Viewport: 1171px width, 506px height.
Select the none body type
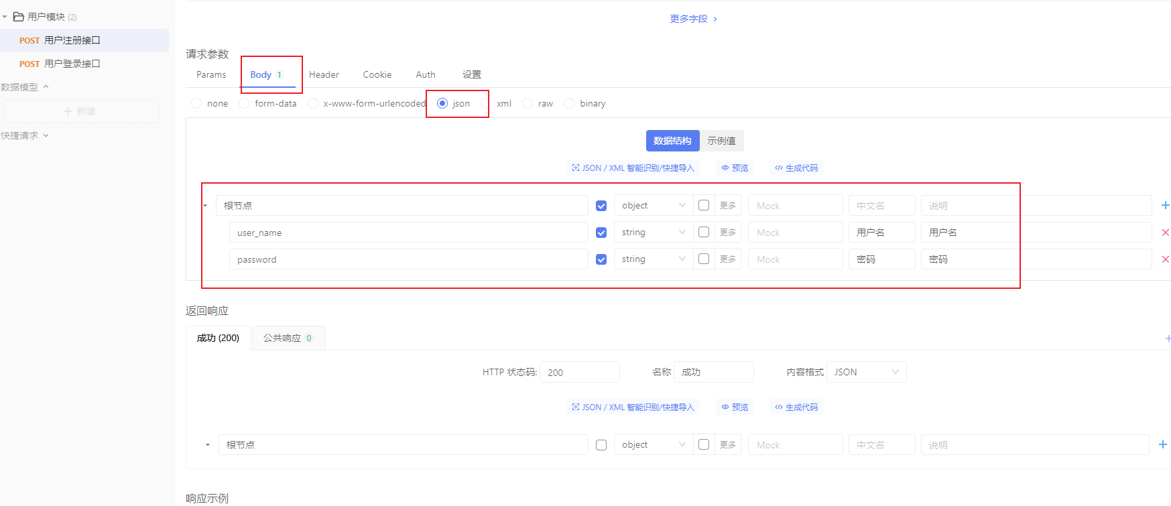(196, 103)
